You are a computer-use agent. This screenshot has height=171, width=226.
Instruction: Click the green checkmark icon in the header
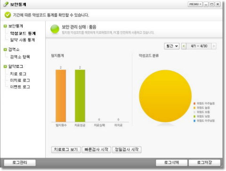[x=8, y=15]
